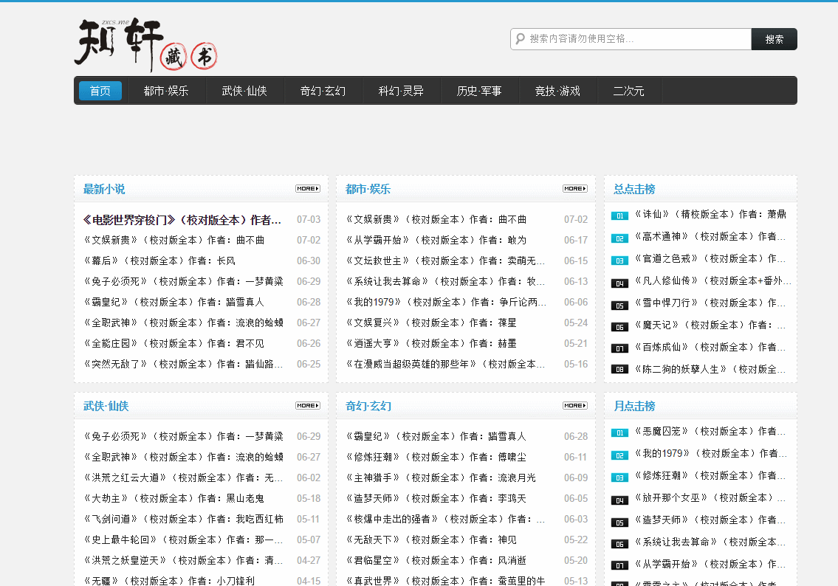Click the 03 rank badge beside 《官道之色戒》
838x586 pixels.
619,261
